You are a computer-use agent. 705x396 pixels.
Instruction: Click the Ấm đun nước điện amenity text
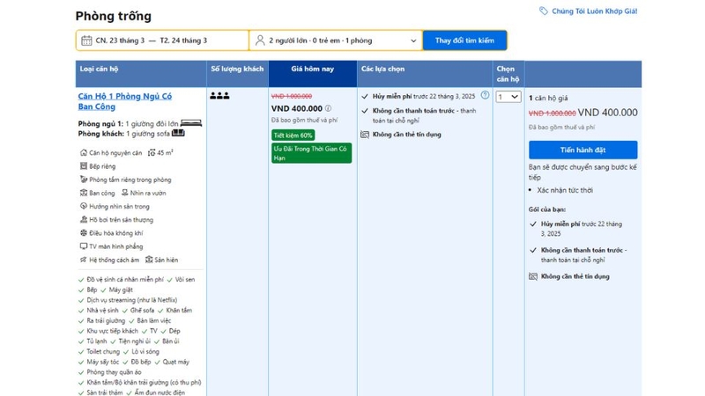click(x=160, y=392)
